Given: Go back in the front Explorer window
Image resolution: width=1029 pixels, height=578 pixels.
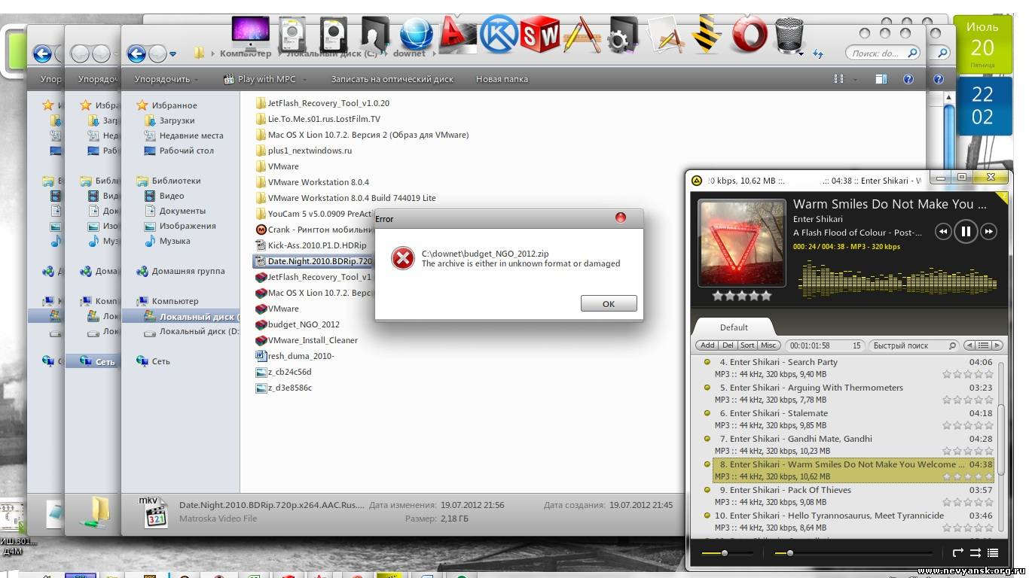Looking at the screenshot, I should 136,53.
